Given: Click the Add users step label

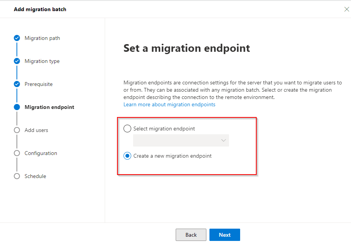Looking at the screenshot, I should (36, 130).
